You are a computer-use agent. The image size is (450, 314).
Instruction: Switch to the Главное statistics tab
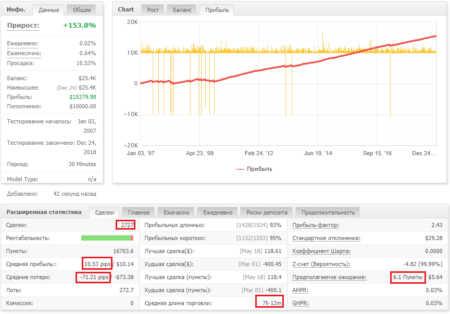(139, 212)
